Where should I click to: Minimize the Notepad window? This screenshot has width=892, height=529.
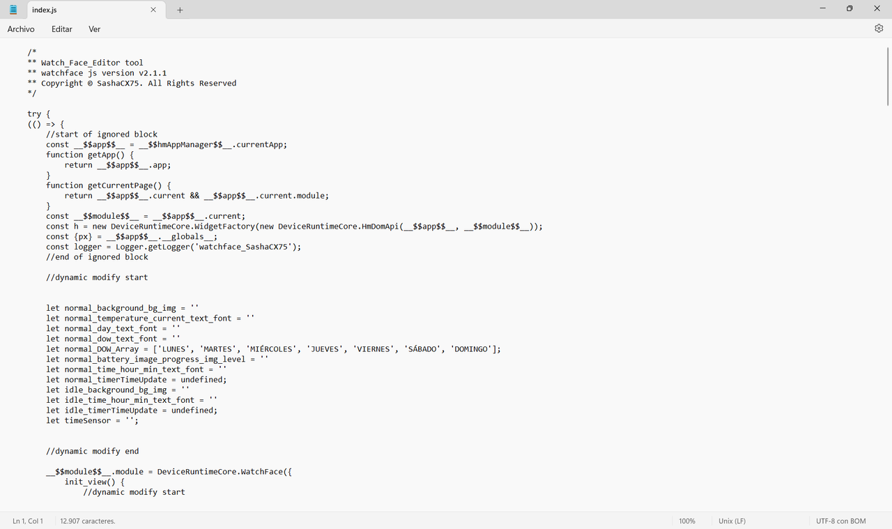click(x=823, y=9)
